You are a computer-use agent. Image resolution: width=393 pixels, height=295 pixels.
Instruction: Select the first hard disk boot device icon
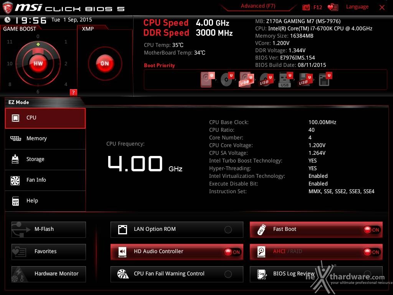[x=207, y=80]
